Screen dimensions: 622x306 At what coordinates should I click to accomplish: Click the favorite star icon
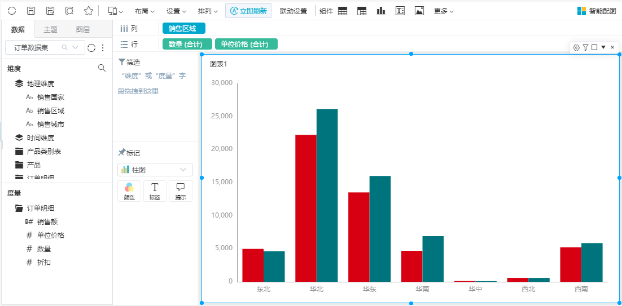click(89, 11)
